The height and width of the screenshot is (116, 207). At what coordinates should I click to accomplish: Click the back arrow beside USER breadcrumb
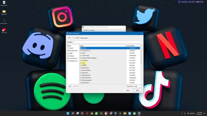tap(73, 38)
